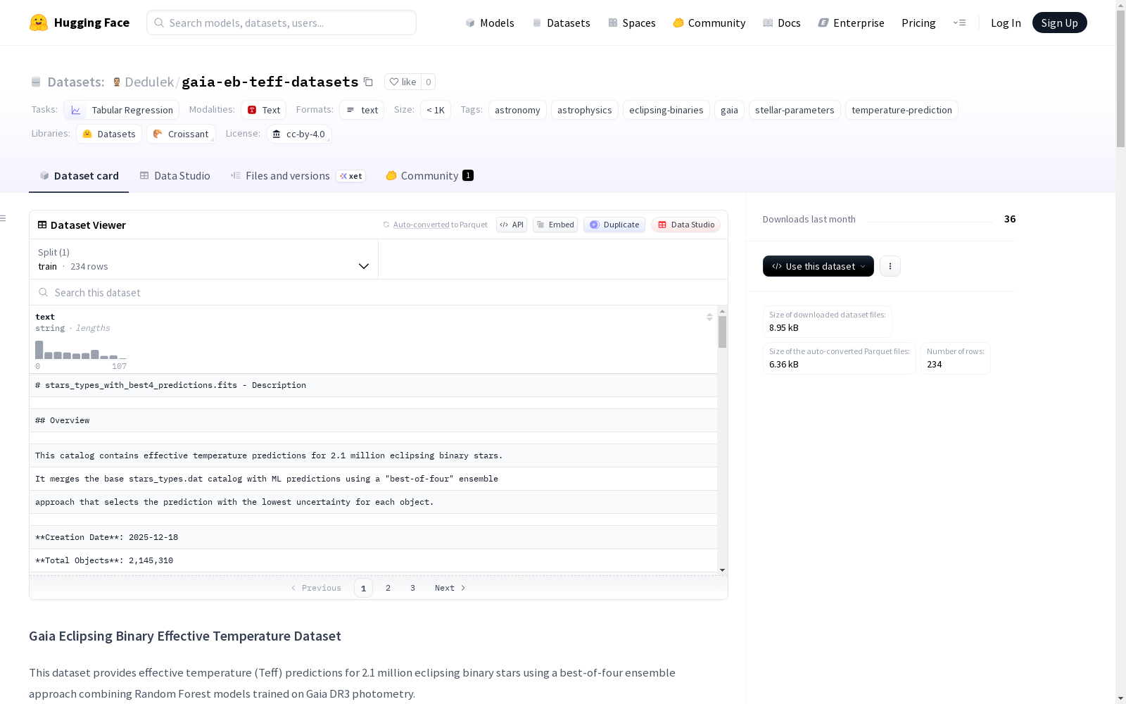The image size is (1126, 704).
Task: Follow the Auto-converted to Parquet link
Action: click(x=421, y=225)
